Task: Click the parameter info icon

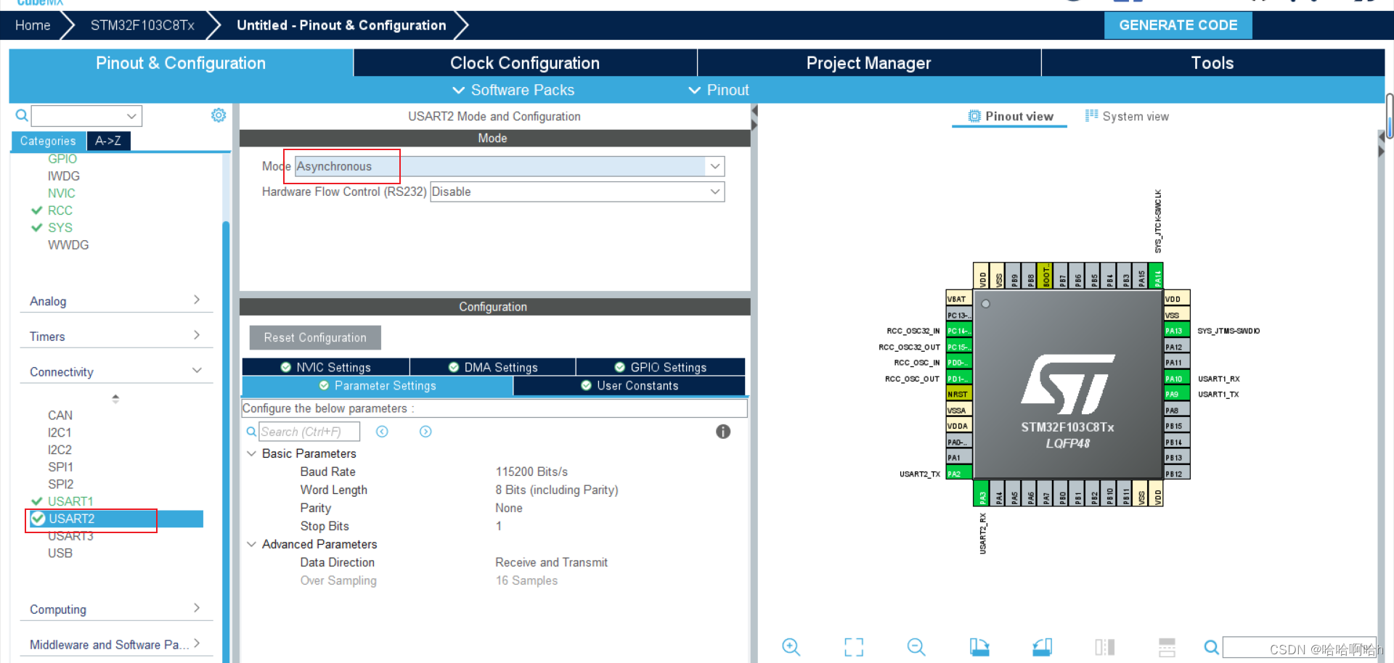Action: coord(722,432)
